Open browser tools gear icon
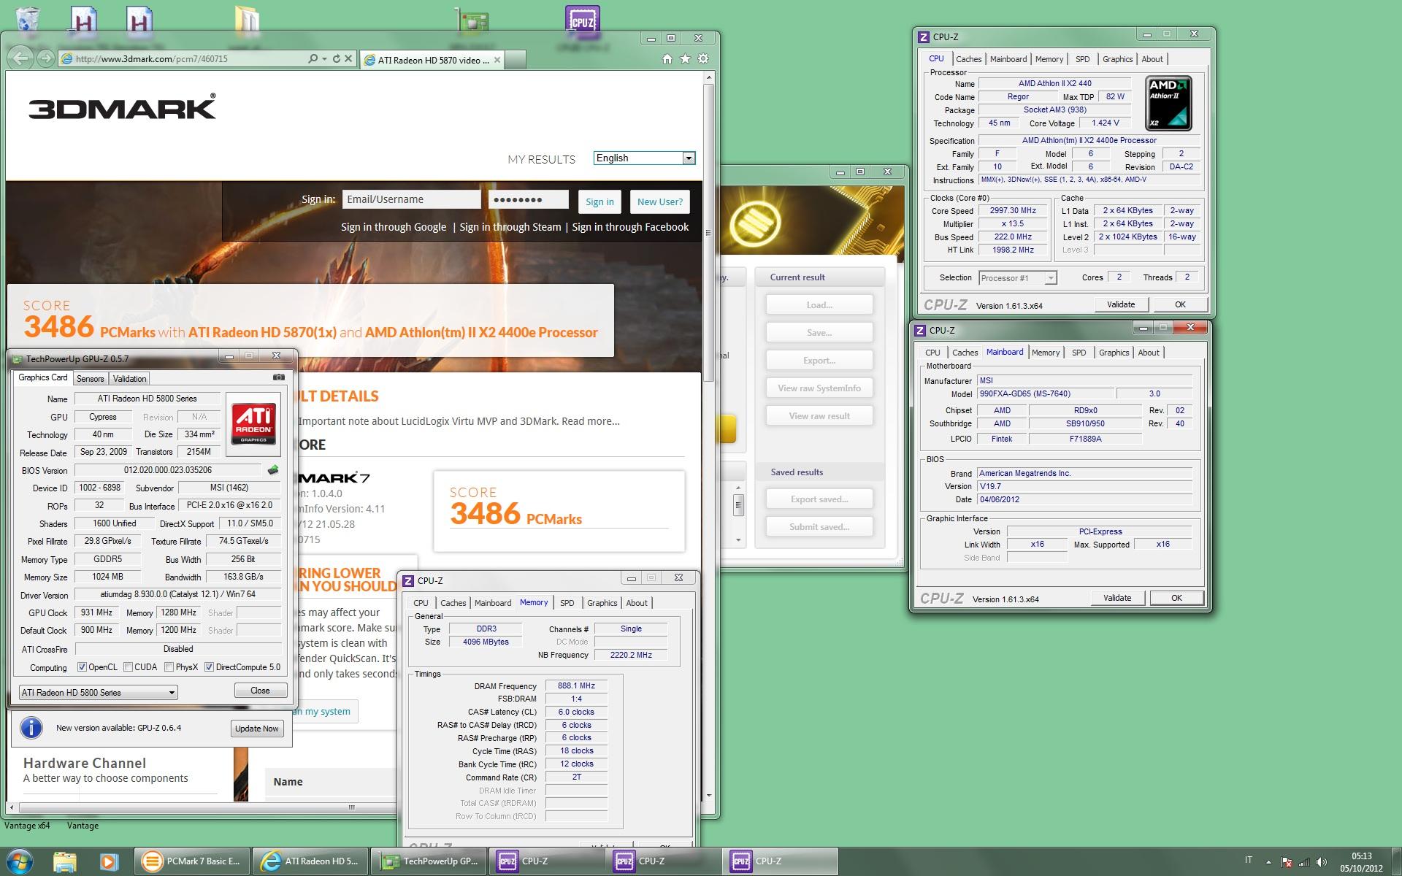Viewport: 1402px width, 876px height. click(703, 59)
